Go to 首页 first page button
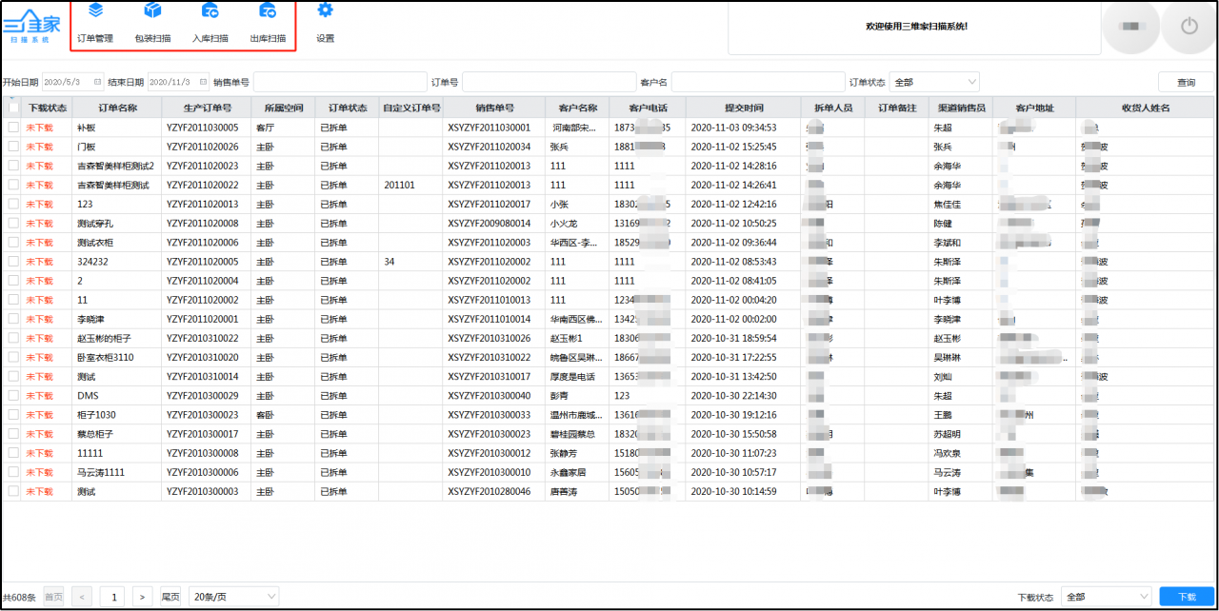Image resolution: width=1219 pixels, height=611 pixels. click(54, 597)
